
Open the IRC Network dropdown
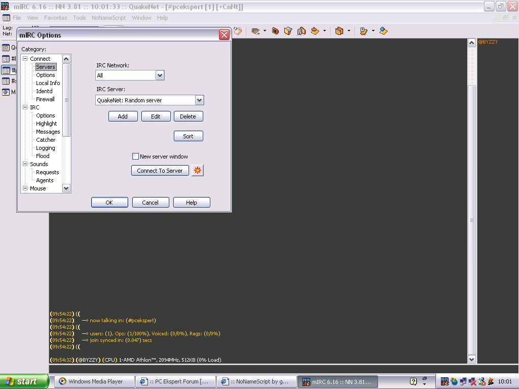coord(160,75)
